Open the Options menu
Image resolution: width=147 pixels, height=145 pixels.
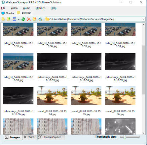(x=40, y=8)
